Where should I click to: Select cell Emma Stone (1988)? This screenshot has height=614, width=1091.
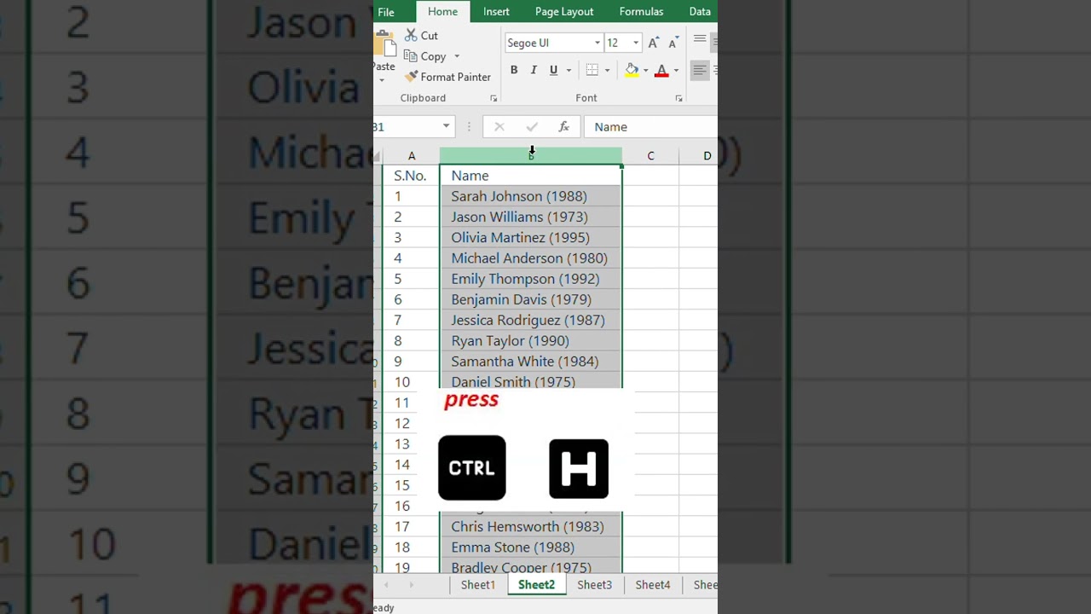point(531,547)
